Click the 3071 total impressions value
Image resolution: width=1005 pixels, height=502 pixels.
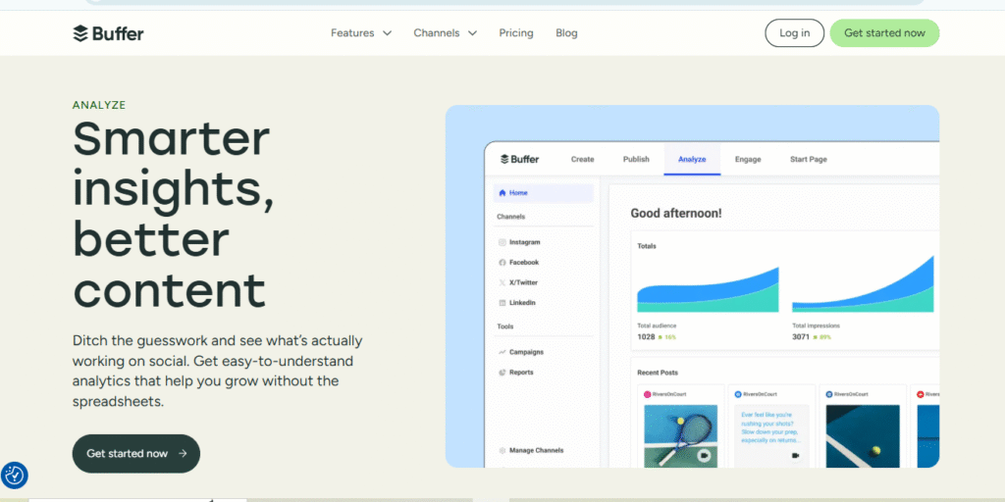pos(801,337)
